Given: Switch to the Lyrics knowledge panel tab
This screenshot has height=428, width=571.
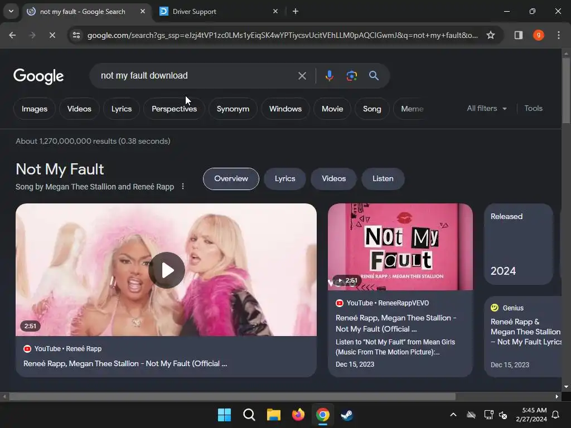Looking at the screenshot, I should pos(285,179).
